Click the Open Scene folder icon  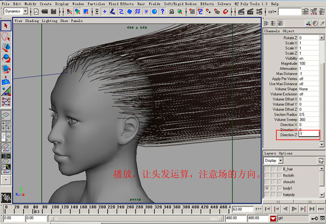pyautogui.click(x=45, y=12)
